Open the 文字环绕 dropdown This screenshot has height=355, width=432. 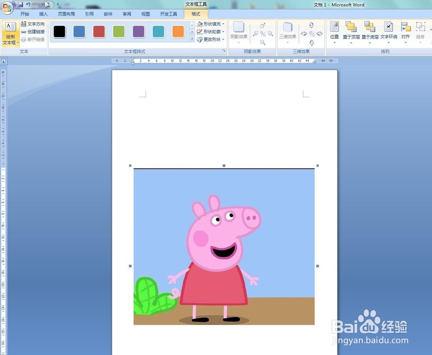pos(389,33)
